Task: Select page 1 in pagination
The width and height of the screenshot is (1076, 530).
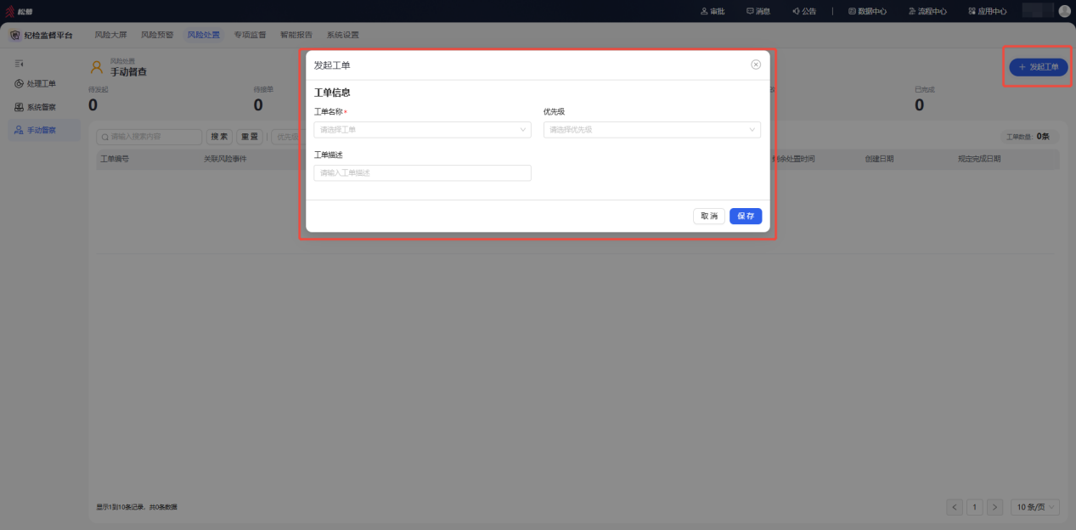Action: (975, 507)
